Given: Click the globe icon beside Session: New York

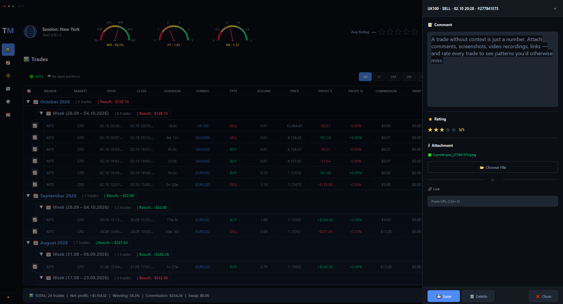Looking at the screenshot, I should pyautogui.click(x=30, y=32).
